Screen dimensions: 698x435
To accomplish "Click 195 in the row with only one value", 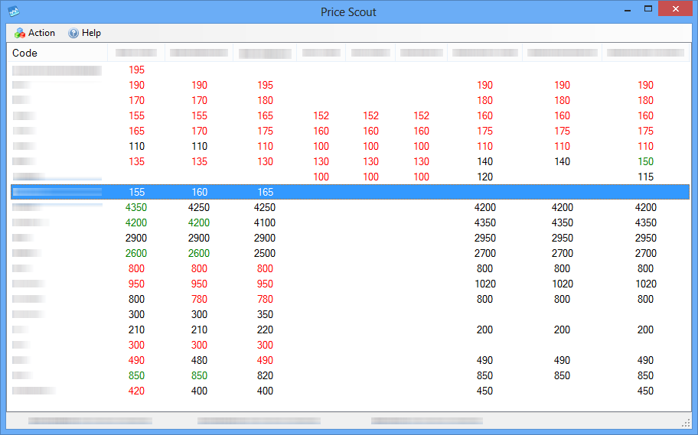I will [x=137, y=70].
